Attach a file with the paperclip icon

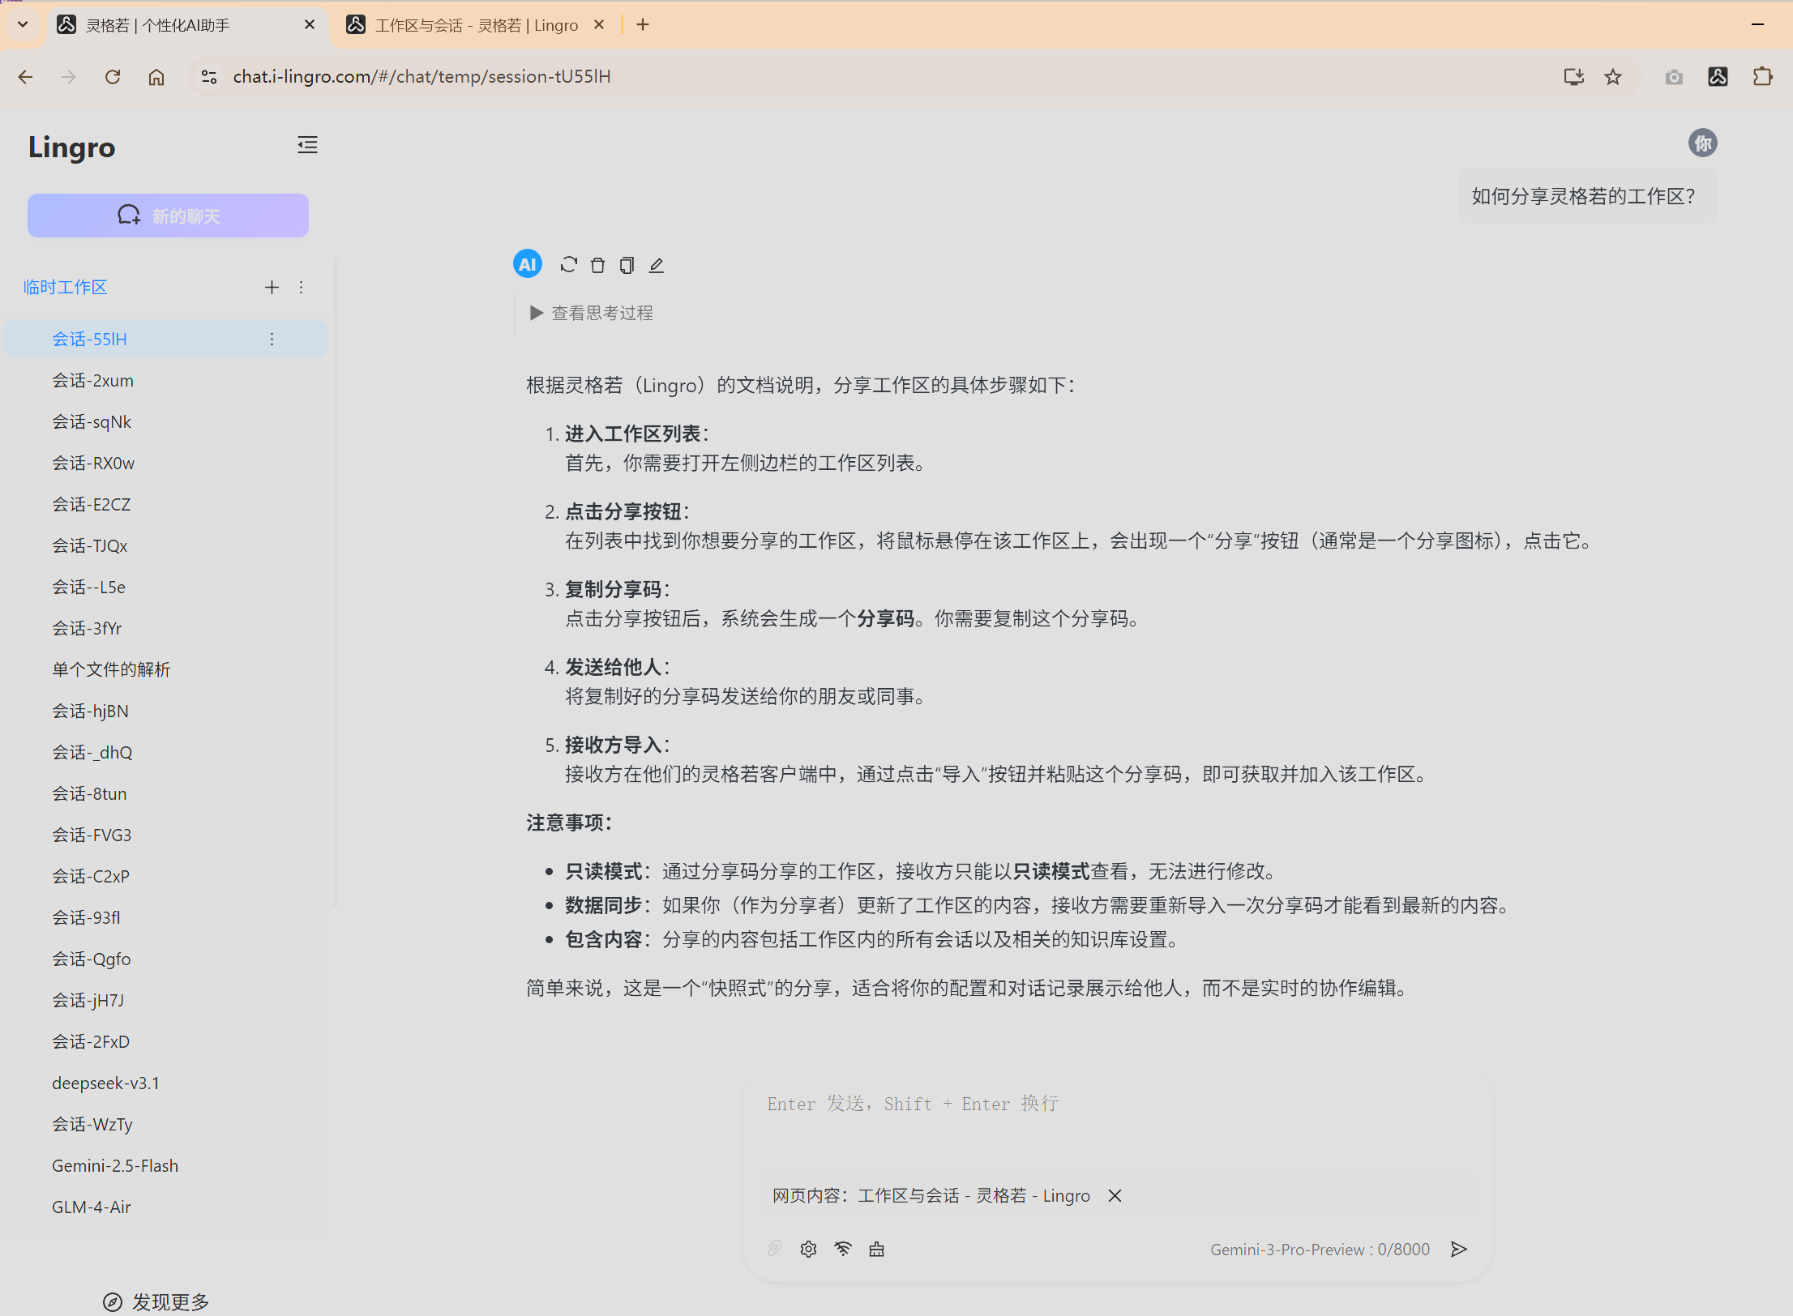point(774,1249)
